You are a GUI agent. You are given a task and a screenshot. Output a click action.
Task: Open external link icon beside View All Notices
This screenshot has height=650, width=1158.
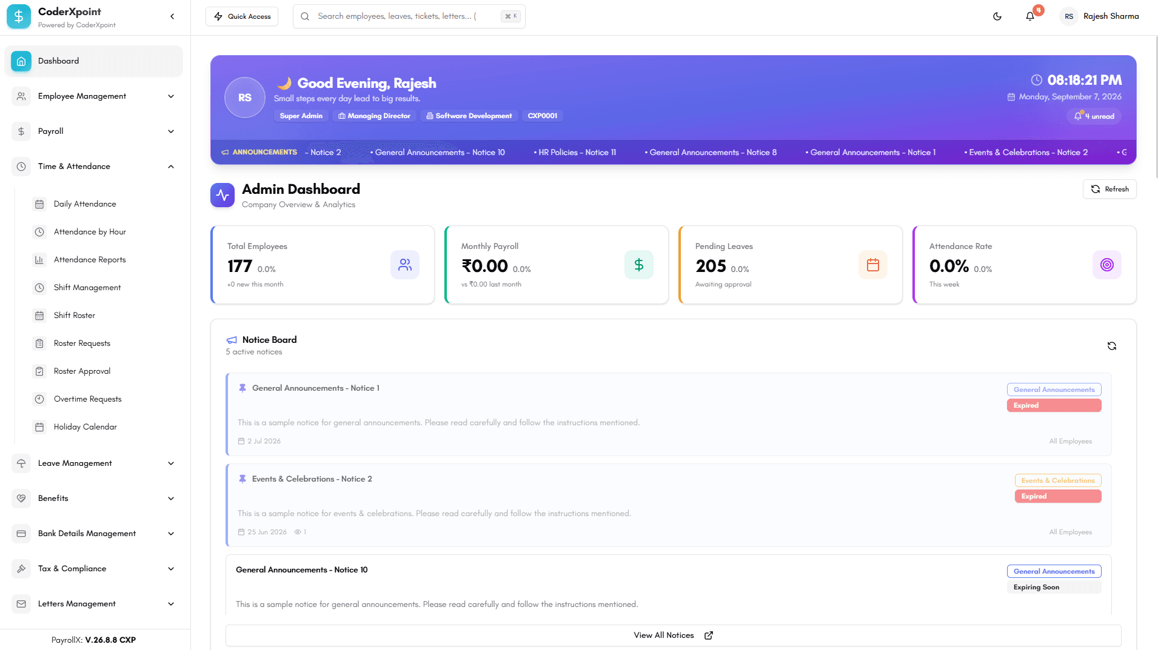709,635
